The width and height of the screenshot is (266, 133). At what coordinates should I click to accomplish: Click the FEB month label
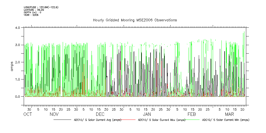(192, 114)
